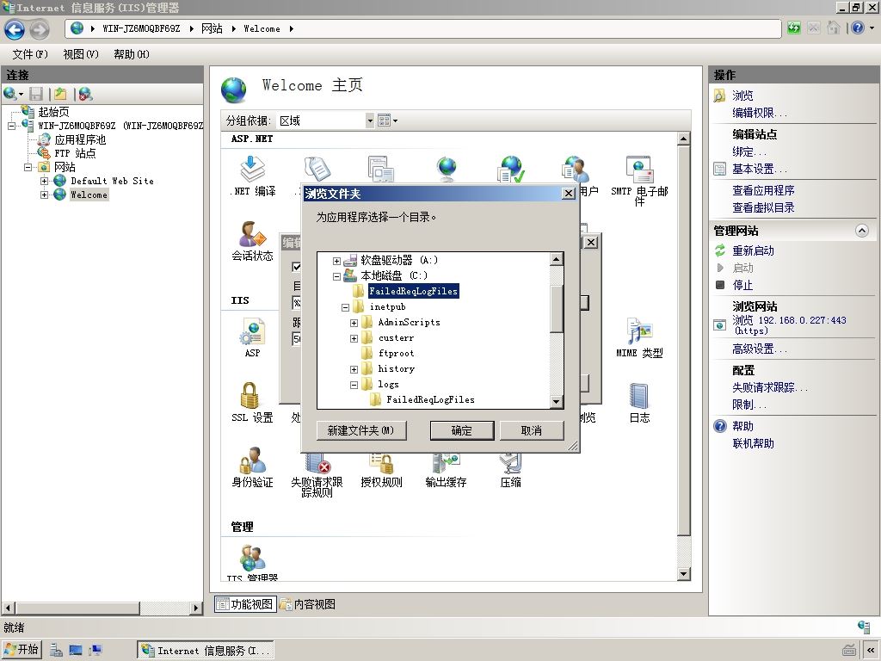
Task: Open 失败请求跟踪规则 feature icon
Action: click(x=317, y=477)
